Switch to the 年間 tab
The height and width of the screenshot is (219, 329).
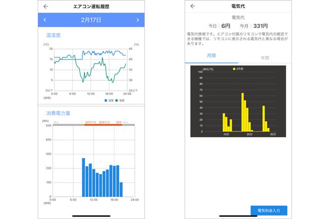pyautogui.click(x=265, y=58)
